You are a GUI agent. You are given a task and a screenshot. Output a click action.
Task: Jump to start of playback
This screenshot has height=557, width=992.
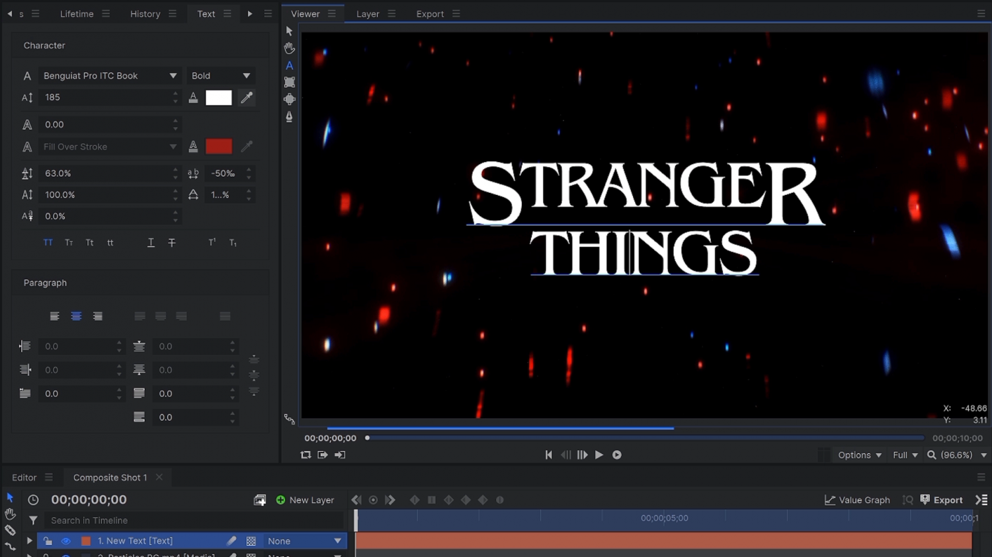pyautogui.click(x=548, y=455)
